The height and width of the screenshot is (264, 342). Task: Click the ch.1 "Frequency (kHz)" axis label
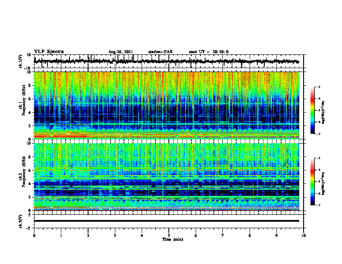point(24,100)
